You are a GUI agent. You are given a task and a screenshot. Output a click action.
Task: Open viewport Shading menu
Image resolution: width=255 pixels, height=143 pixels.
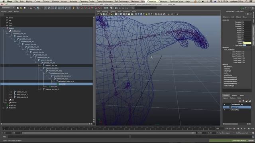(105, 12)
